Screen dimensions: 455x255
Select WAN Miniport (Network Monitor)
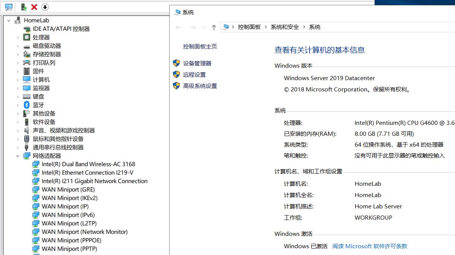click(x=85, y=232)
